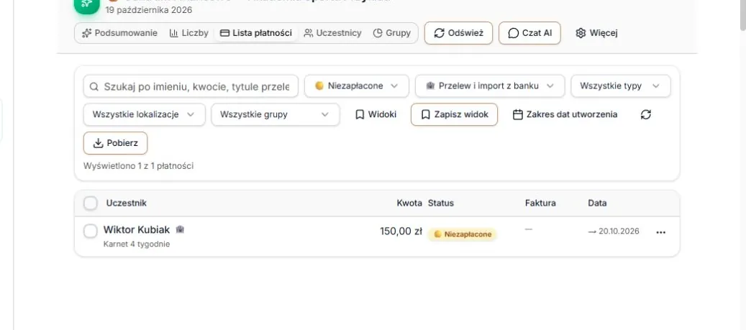Viewport: 746px width, 330px height.
Task: Open the Uczestnicy tab
Action: (x=332, y=33)
